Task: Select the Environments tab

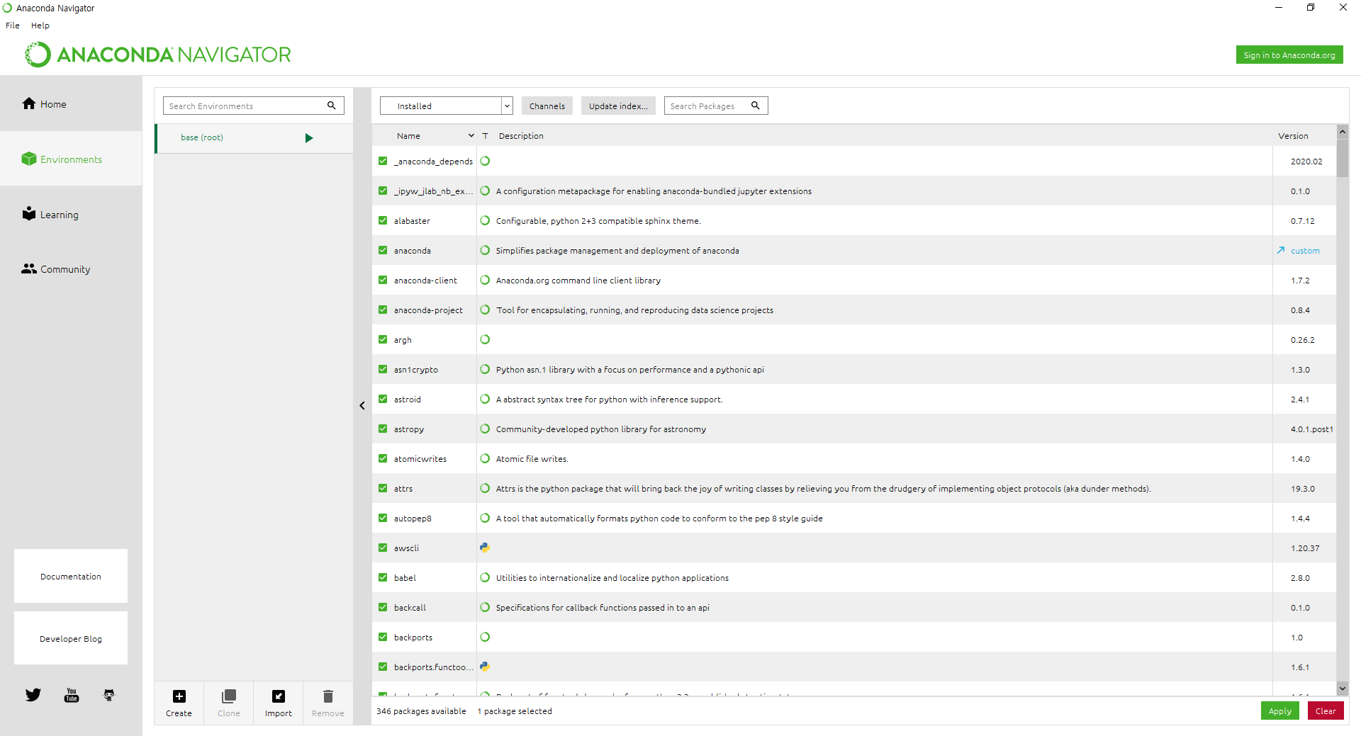Action: click(71, 159)
